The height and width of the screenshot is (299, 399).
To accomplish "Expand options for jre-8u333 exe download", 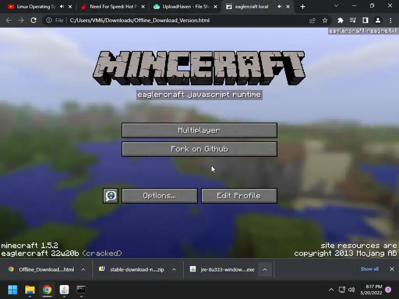I will pyautogui.click(x=265, y=269).
